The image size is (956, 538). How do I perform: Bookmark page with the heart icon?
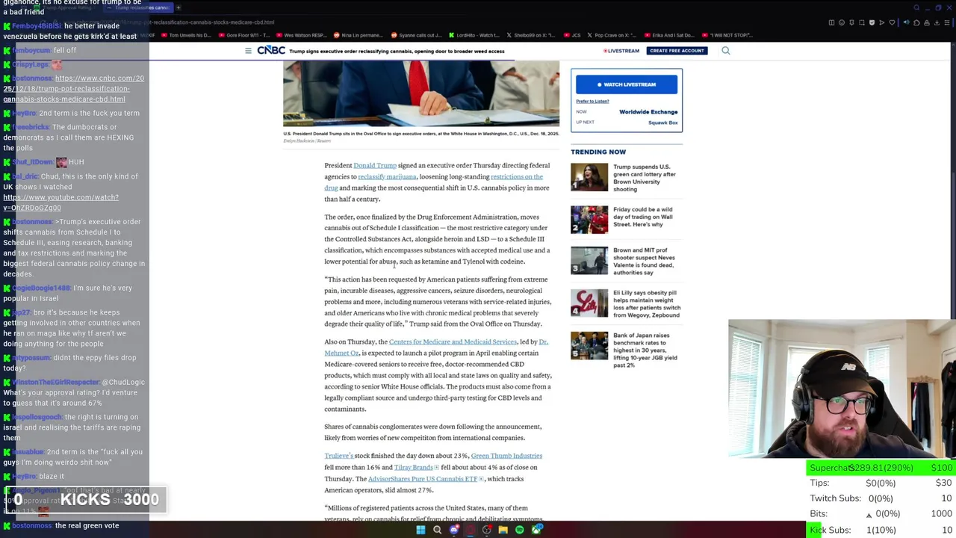[892, 22]
